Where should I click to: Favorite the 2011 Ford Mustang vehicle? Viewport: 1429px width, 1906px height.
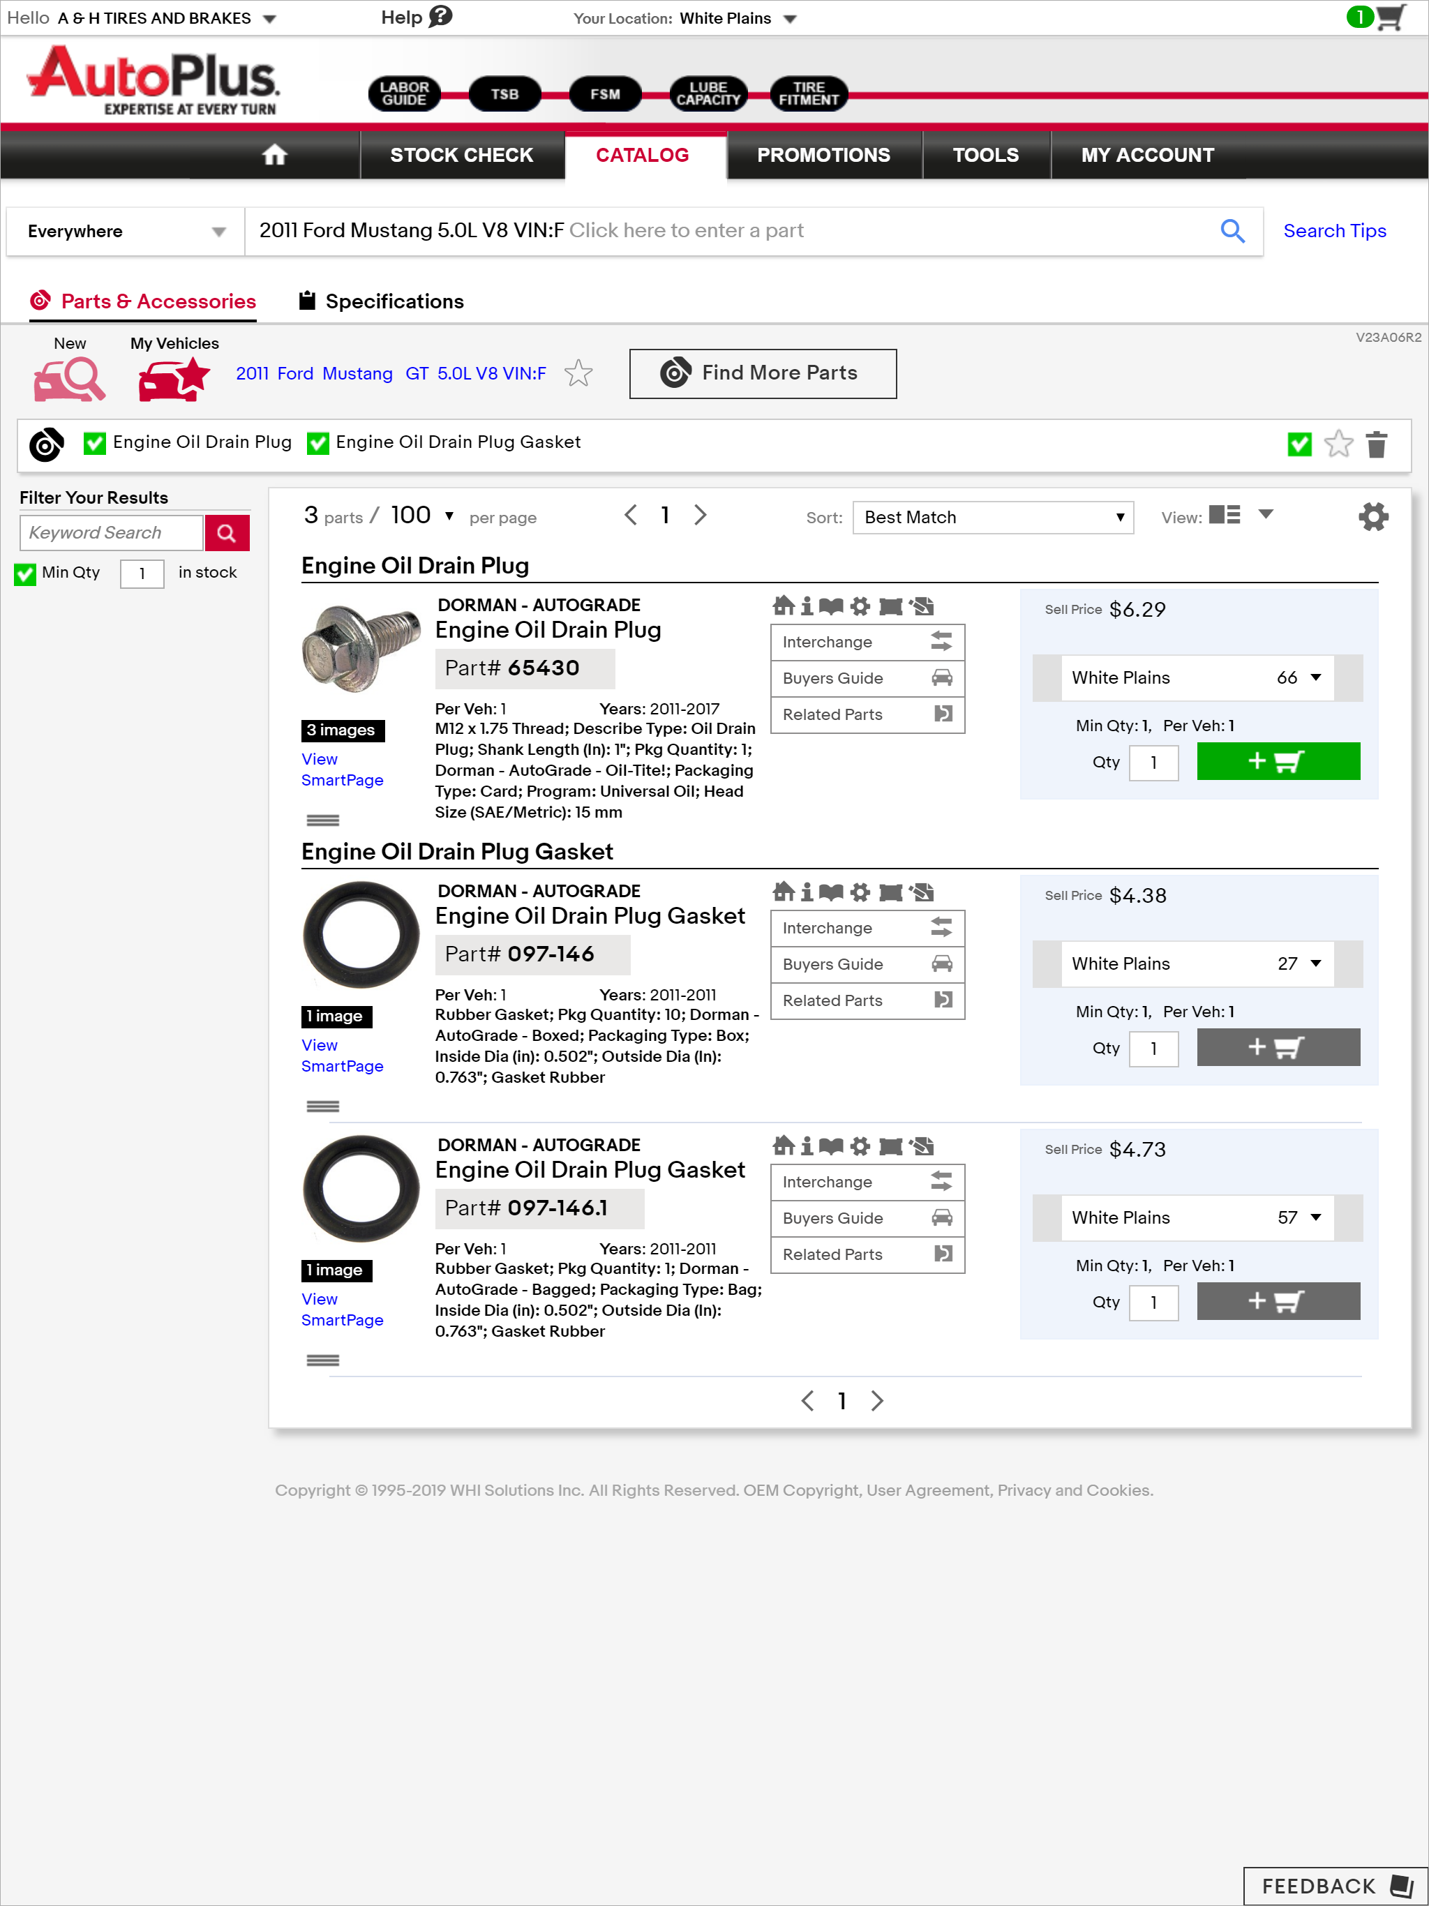578,373
